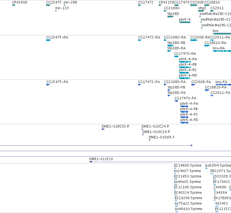Image resolution: width=231 pixels, height=213 pixels.
Task: Click EST EC40324.5prime
Action: pyautogui.click(x=188, y=193)
